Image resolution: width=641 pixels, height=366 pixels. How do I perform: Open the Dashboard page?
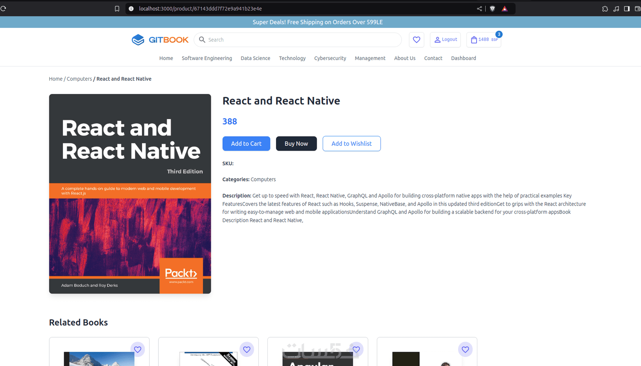pyautogui.click(x=463, y=58)
